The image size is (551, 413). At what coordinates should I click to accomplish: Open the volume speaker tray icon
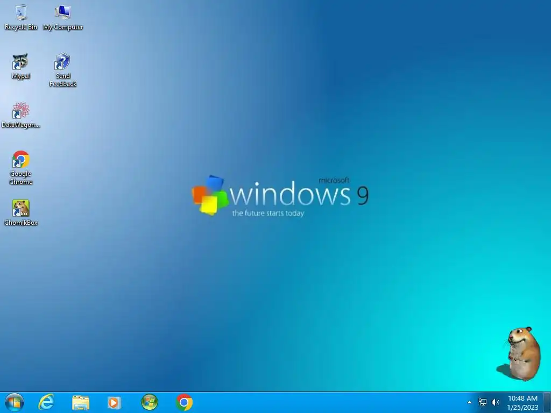[496, 402]
